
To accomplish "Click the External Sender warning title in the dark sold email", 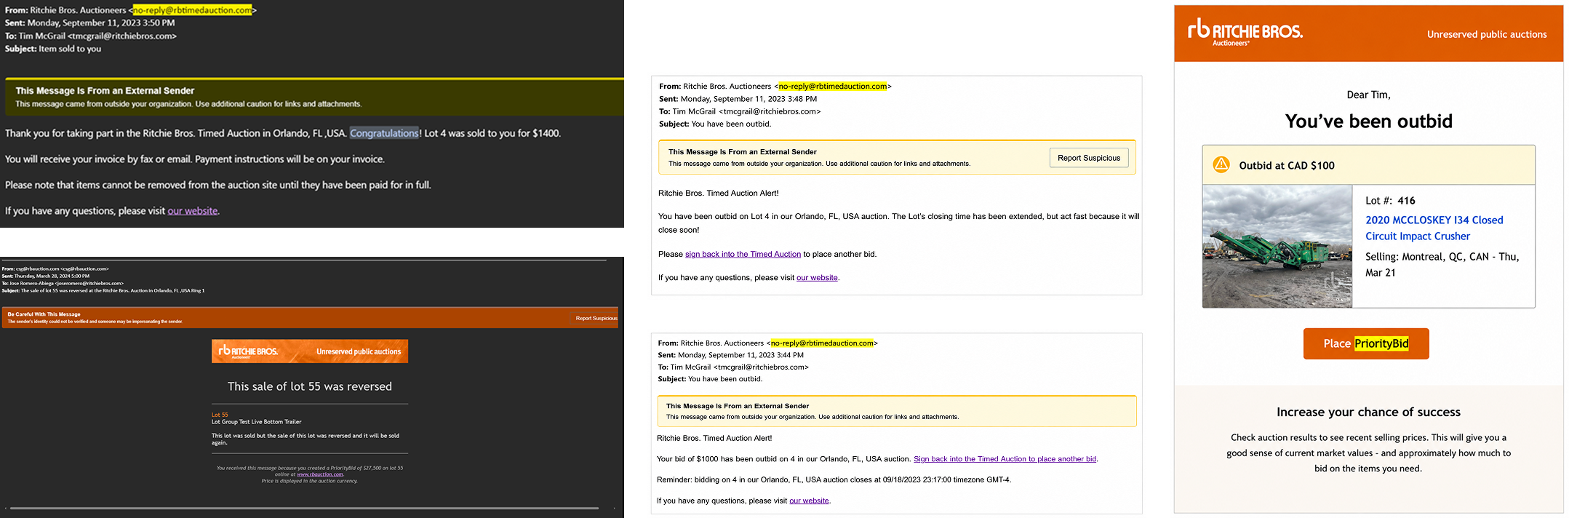I will point(105,91).
